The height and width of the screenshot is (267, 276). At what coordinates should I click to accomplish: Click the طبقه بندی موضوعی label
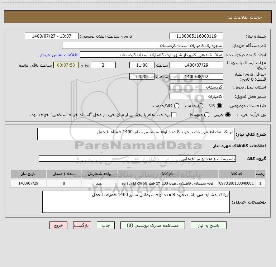tap(247, 106)
